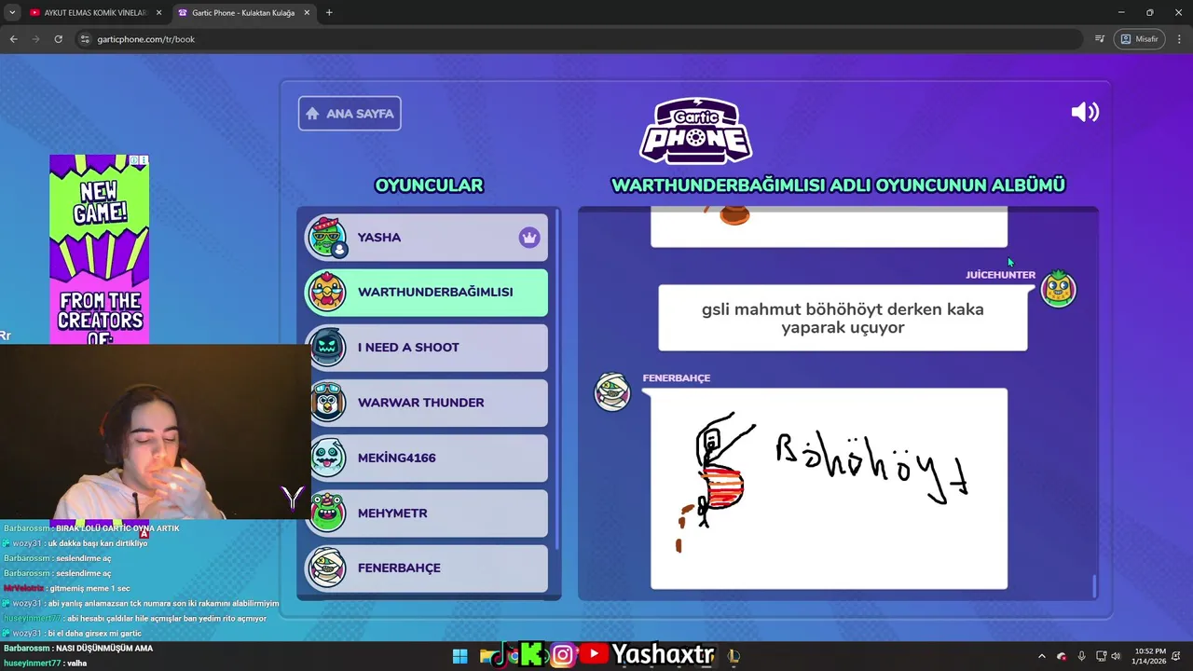
Task: Open the Chrome three-dot menu
Action: (1180, 39)
